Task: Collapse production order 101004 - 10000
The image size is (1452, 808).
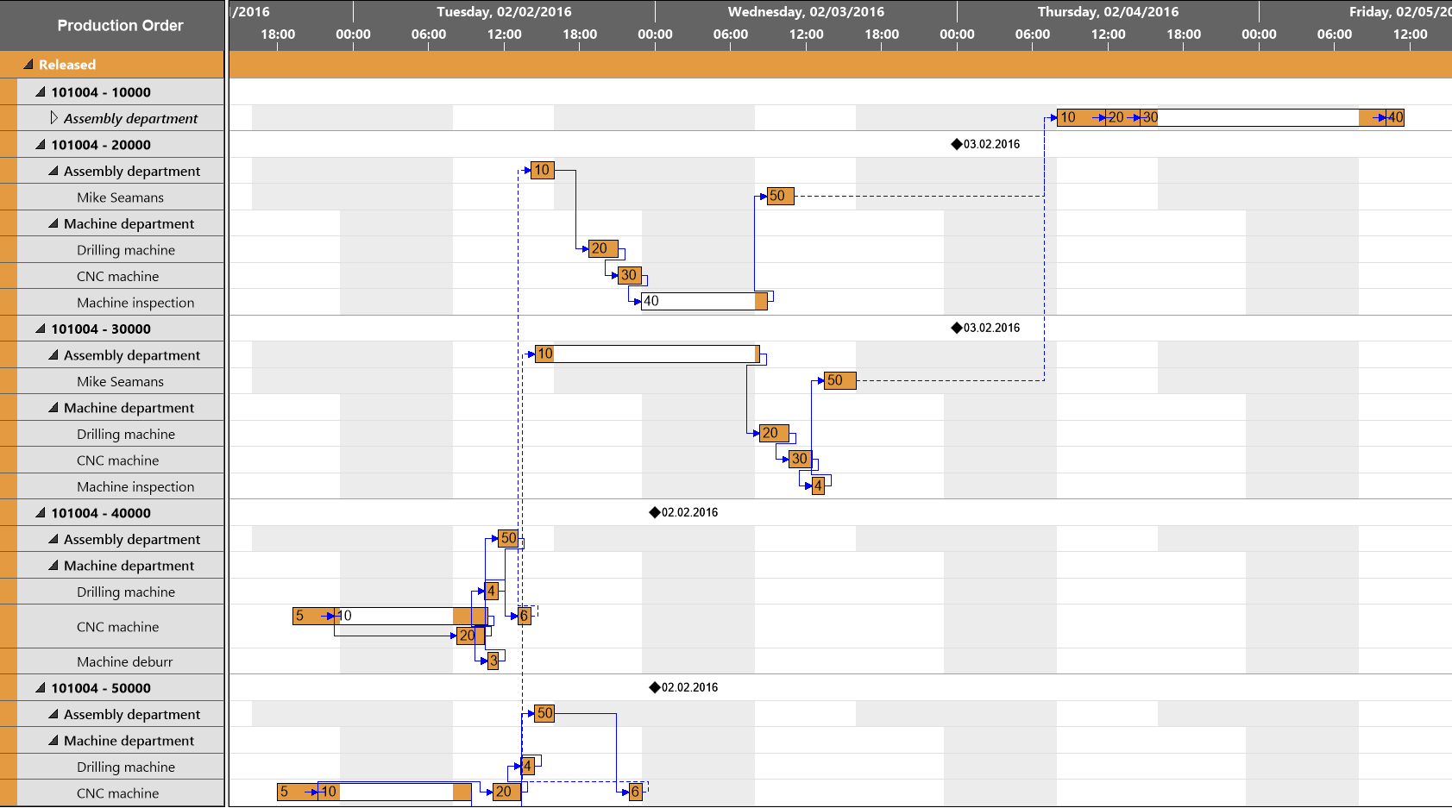Action: click(x=41, y=92)
